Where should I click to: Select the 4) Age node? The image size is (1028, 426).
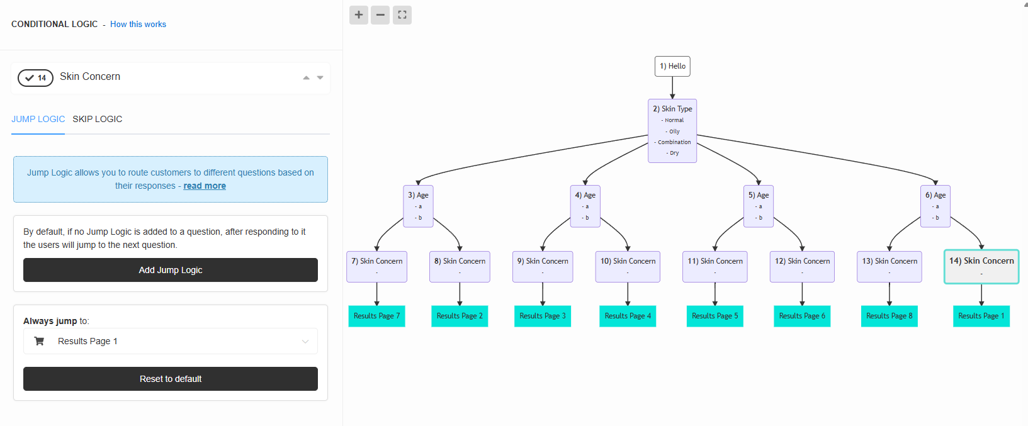point(585,206)
